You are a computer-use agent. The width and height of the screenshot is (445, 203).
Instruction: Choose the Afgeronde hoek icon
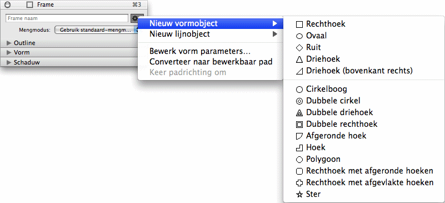click(x=299, y=136)
